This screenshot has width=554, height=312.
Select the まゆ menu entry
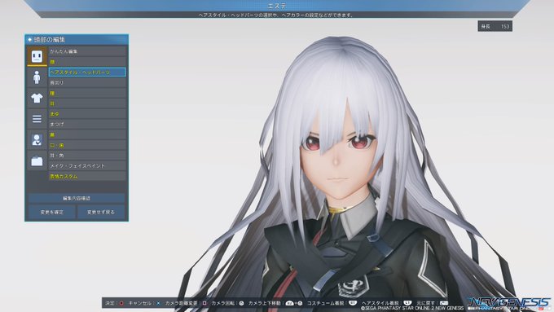[87, 114]
